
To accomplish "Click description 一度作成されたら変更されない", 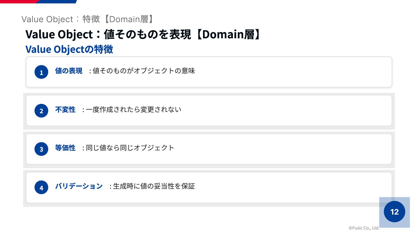I will coord(133,110).
